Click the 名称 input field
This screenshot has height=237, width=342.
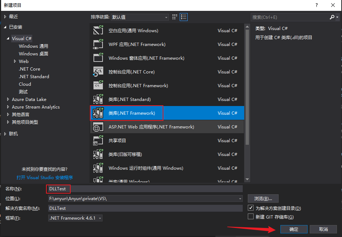(145, 189)
